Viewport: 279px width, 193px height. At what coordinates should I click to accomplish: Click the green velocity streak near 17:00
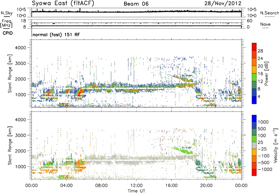click(x=183, y=150)
